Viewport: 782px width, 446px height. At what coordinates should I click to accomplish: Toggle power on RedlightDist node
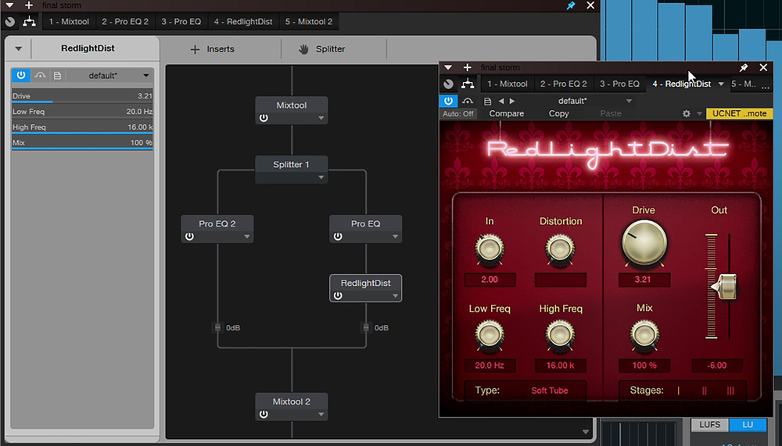click(x=338, y=295)
